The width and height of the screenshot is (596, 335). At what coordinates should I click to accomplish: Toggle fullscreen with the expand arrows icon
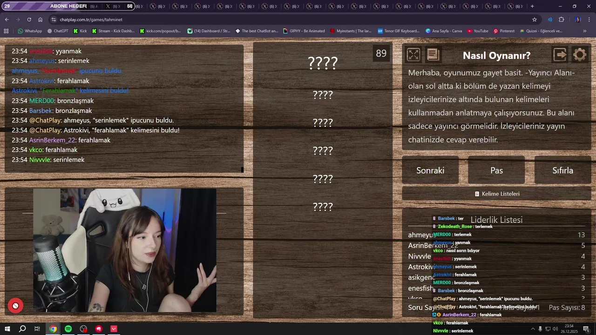click(413, 55)
